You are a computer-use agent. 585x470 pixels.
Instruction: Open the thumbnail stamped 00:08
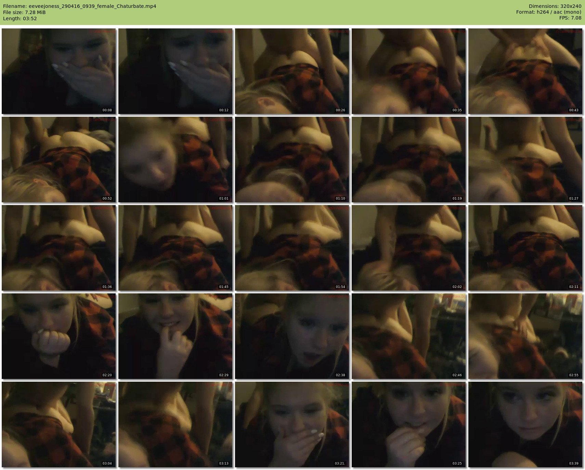coord(59,71)
